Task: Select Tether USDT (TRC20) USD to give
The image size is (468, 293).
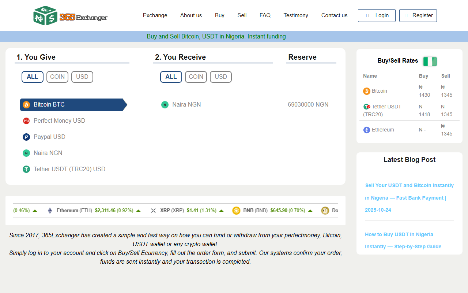Action: click(x=73, y=169)
